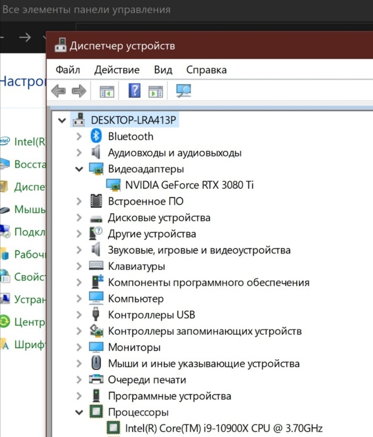
Task: Expand the Bluetooth category
Action: pyautogui.click(x=79, y=136)
